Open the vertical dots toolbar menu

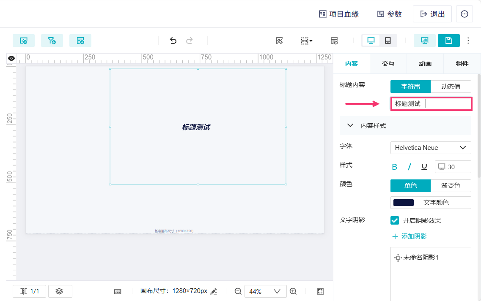tap(468, 41)
